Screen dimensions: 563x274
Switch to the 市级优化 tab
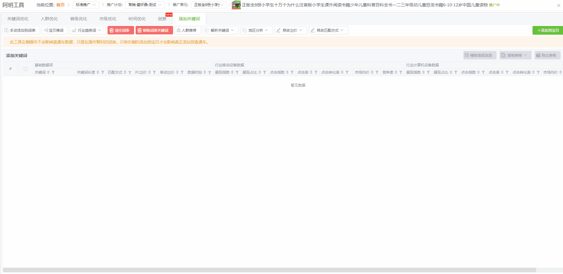(x=108, y=19)
